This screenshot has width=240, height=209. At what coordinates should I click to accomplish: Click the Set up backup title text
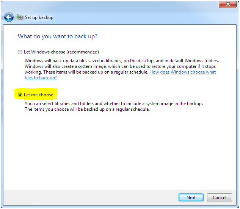[39, 17]
